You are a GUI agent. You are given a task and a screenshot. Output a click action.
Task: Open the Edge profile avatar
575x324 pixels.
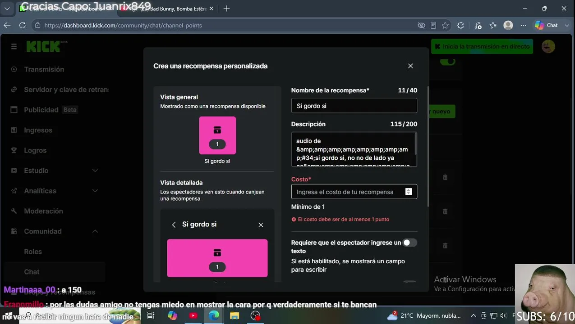coord(508,25)
